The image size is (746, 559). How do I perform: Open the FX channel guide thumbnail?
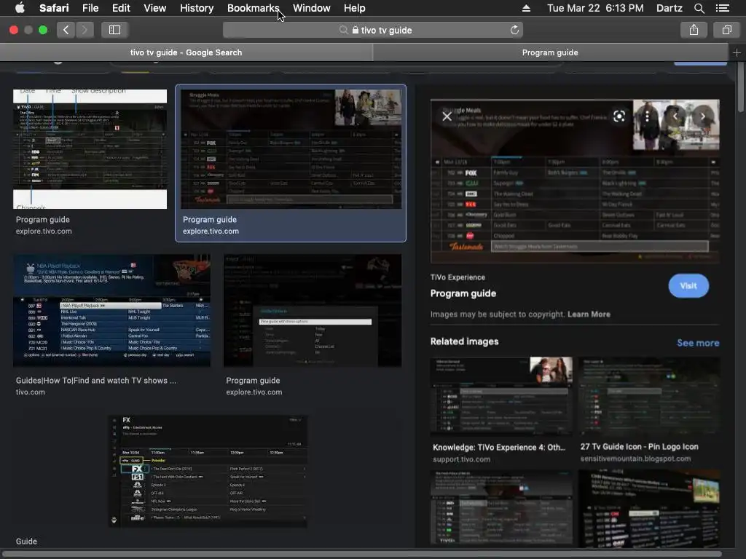[208, 471]
